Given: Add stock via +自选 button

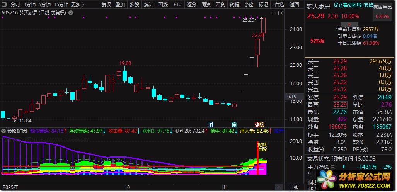Looking at the screenshot, I should [x=278, y=5].
